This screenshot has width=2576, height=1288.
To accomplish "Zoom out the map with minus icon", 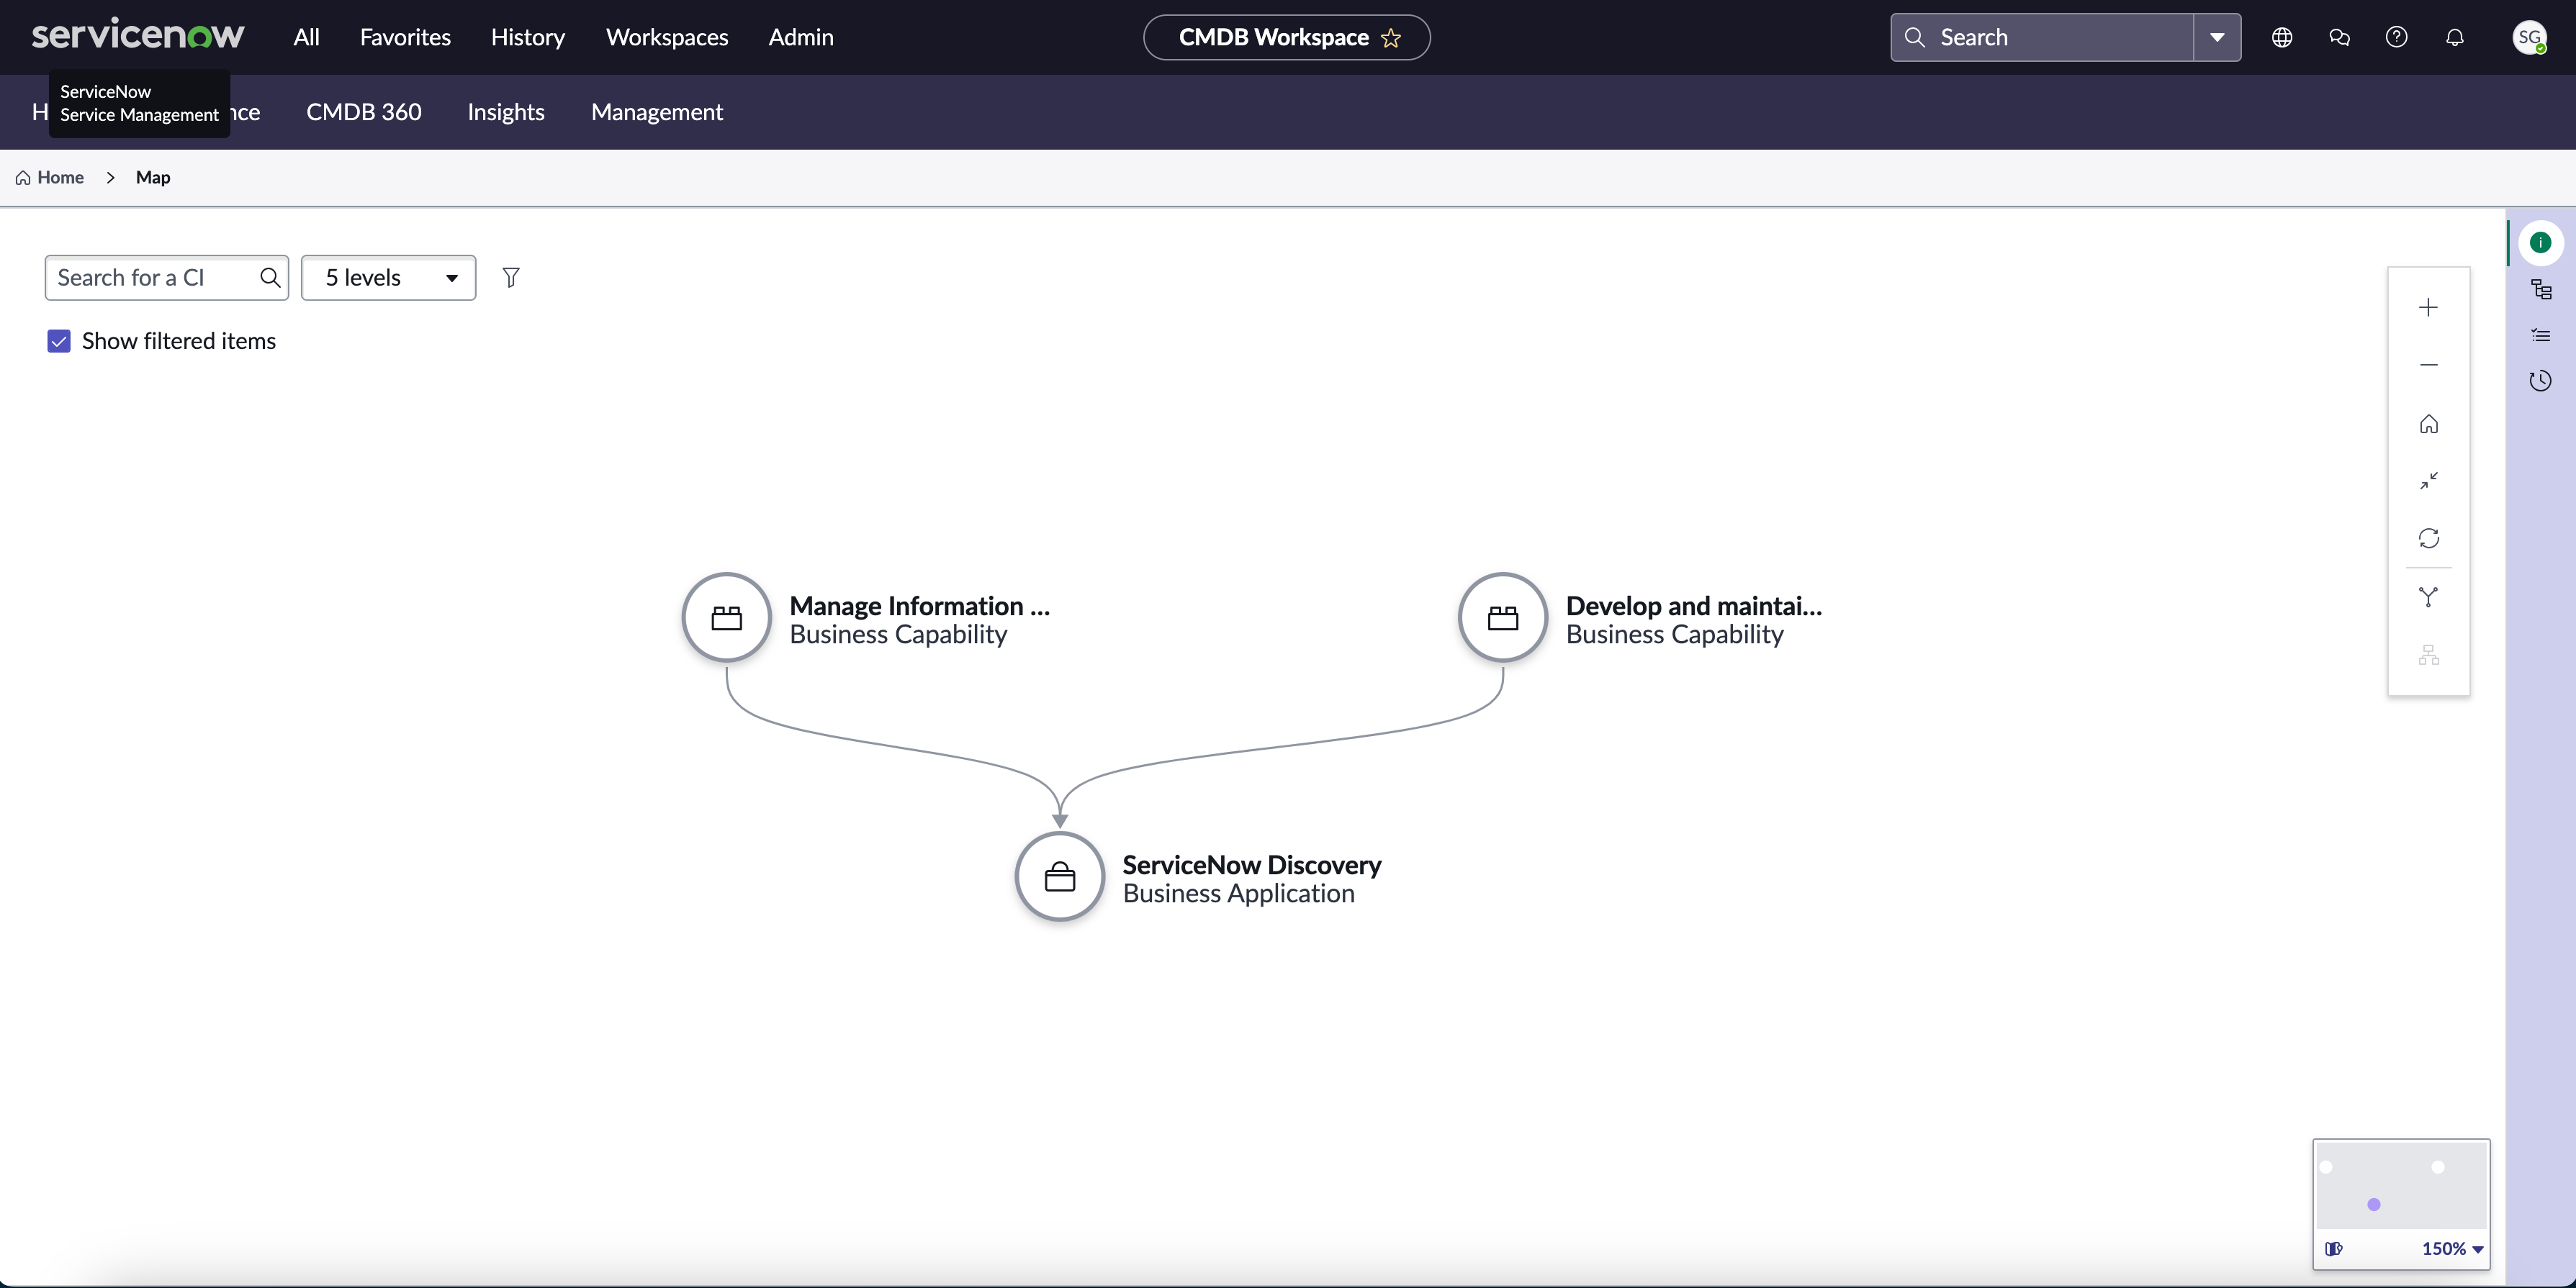I will (2428, 365).
